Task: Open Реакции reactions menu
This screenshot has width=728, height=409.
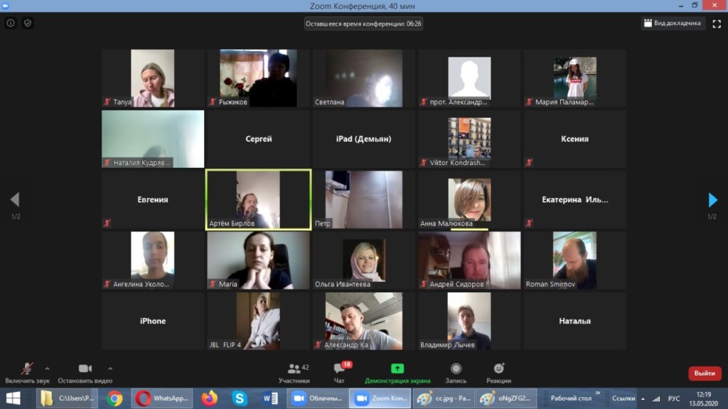Action: pos(498,372)
